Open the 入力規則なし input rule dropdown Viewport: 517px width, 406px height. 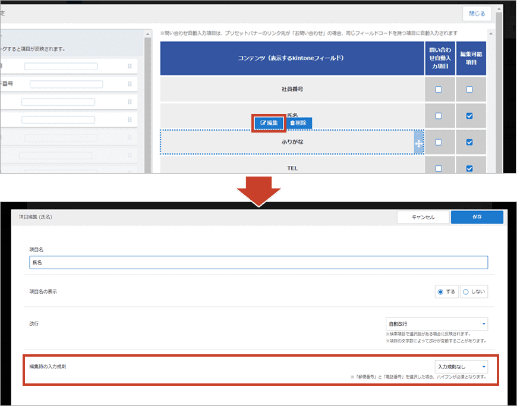click(461, 367)
